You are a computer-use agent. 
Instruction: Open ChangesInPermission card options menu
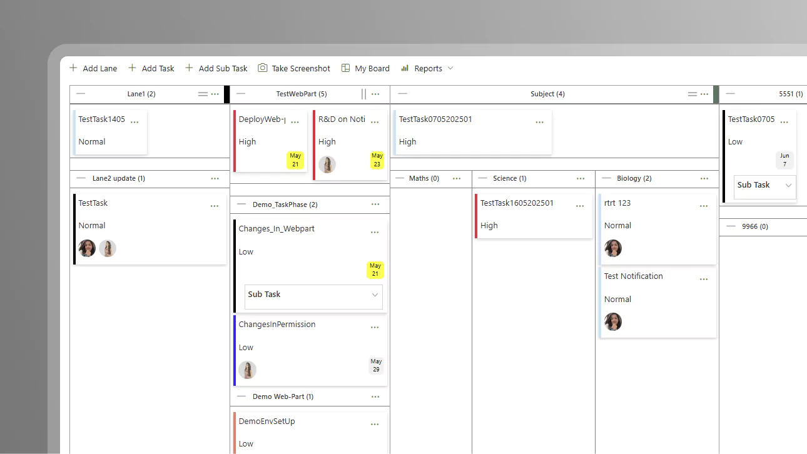click(375, 327)
